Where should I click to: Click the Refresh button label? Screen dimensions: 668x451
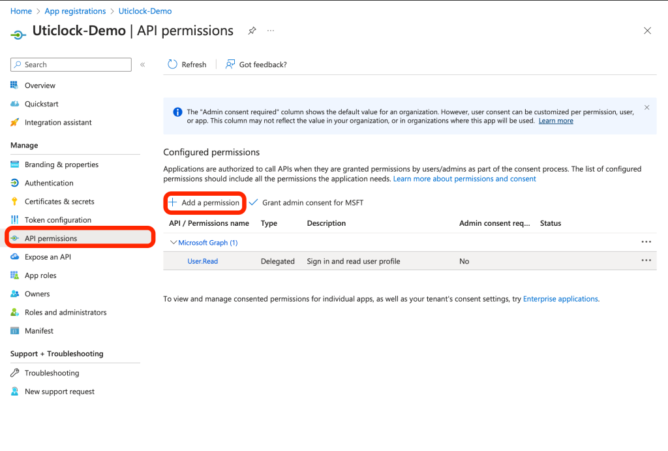[194, 65]
